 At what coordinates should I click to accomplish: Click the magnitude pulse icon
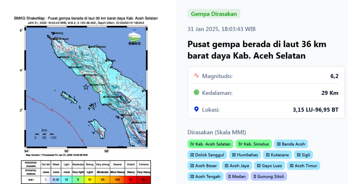(196, 76)
